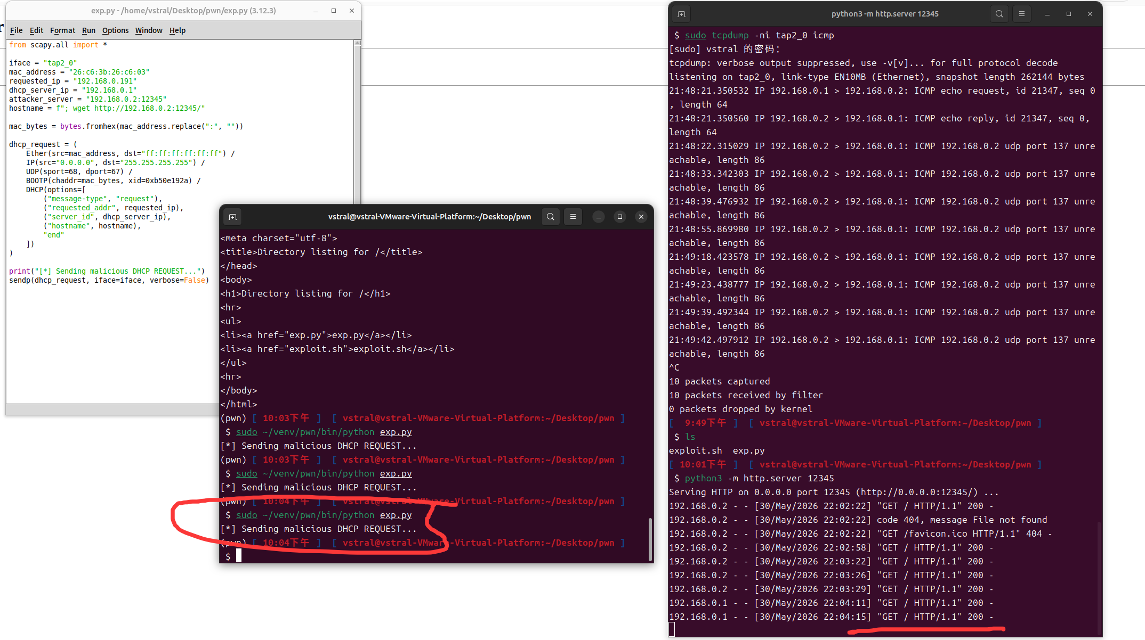
Task: Minimize the exp.py IDLE window
Action: pyautogui.click(x=316, y=11)
